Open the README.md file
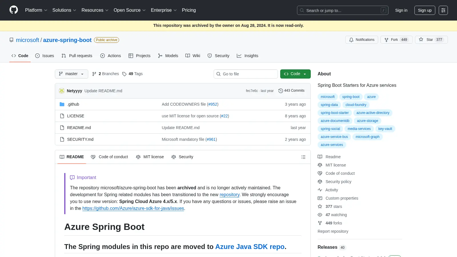 point(79,128)
